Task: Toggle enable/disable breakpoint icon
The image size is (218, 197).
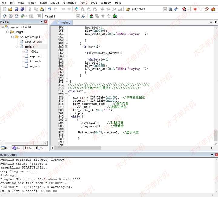Action: 201,9
